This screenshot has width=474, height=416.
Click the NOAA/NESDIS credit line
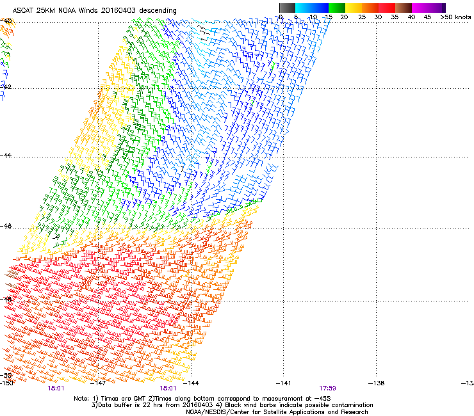point(277,412)
